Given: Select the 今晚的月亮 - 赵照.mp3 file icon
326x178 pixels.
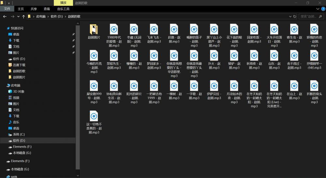Looking at the screenshot, I should 94,56.
